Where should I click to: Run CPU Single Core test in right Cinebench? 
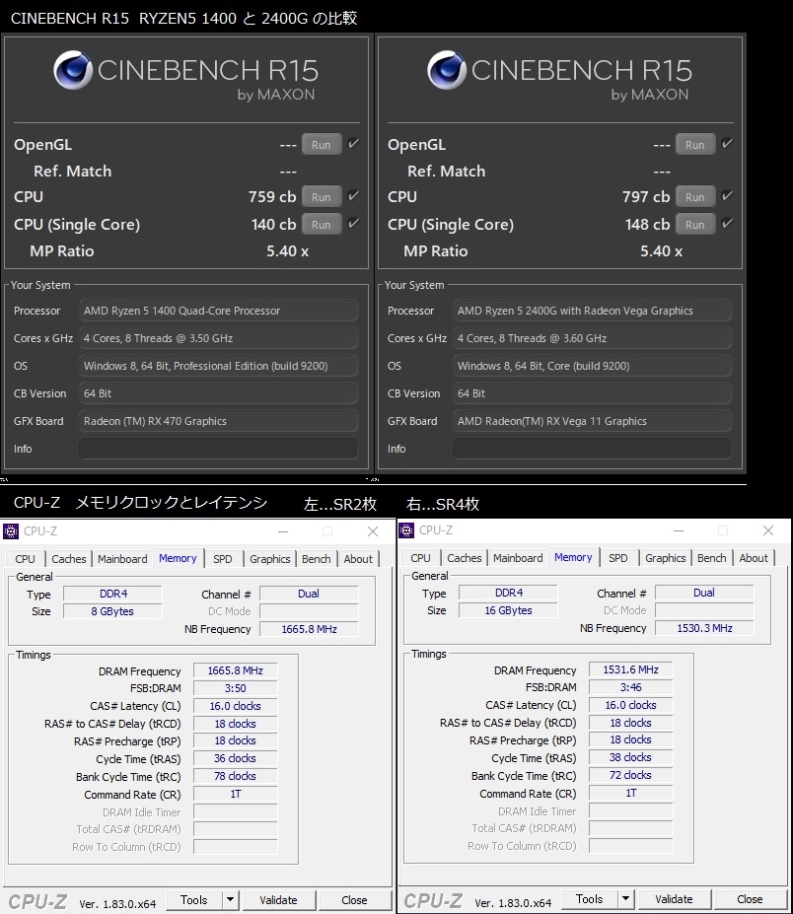click(x=695, y=225)
